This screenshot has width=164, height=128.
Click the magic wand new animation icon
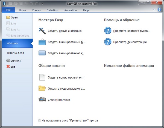click(42, 31)
